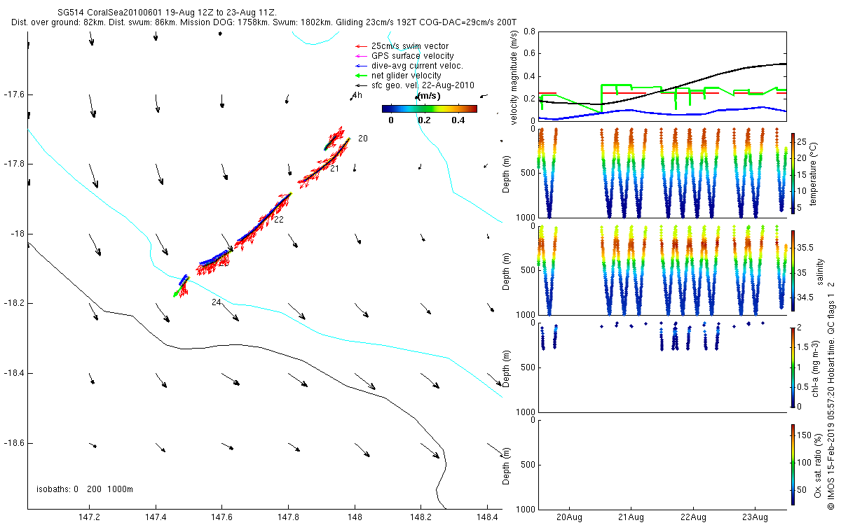Select the day 22 marker on glider track

pyautogui.click(x=278, y=220)
